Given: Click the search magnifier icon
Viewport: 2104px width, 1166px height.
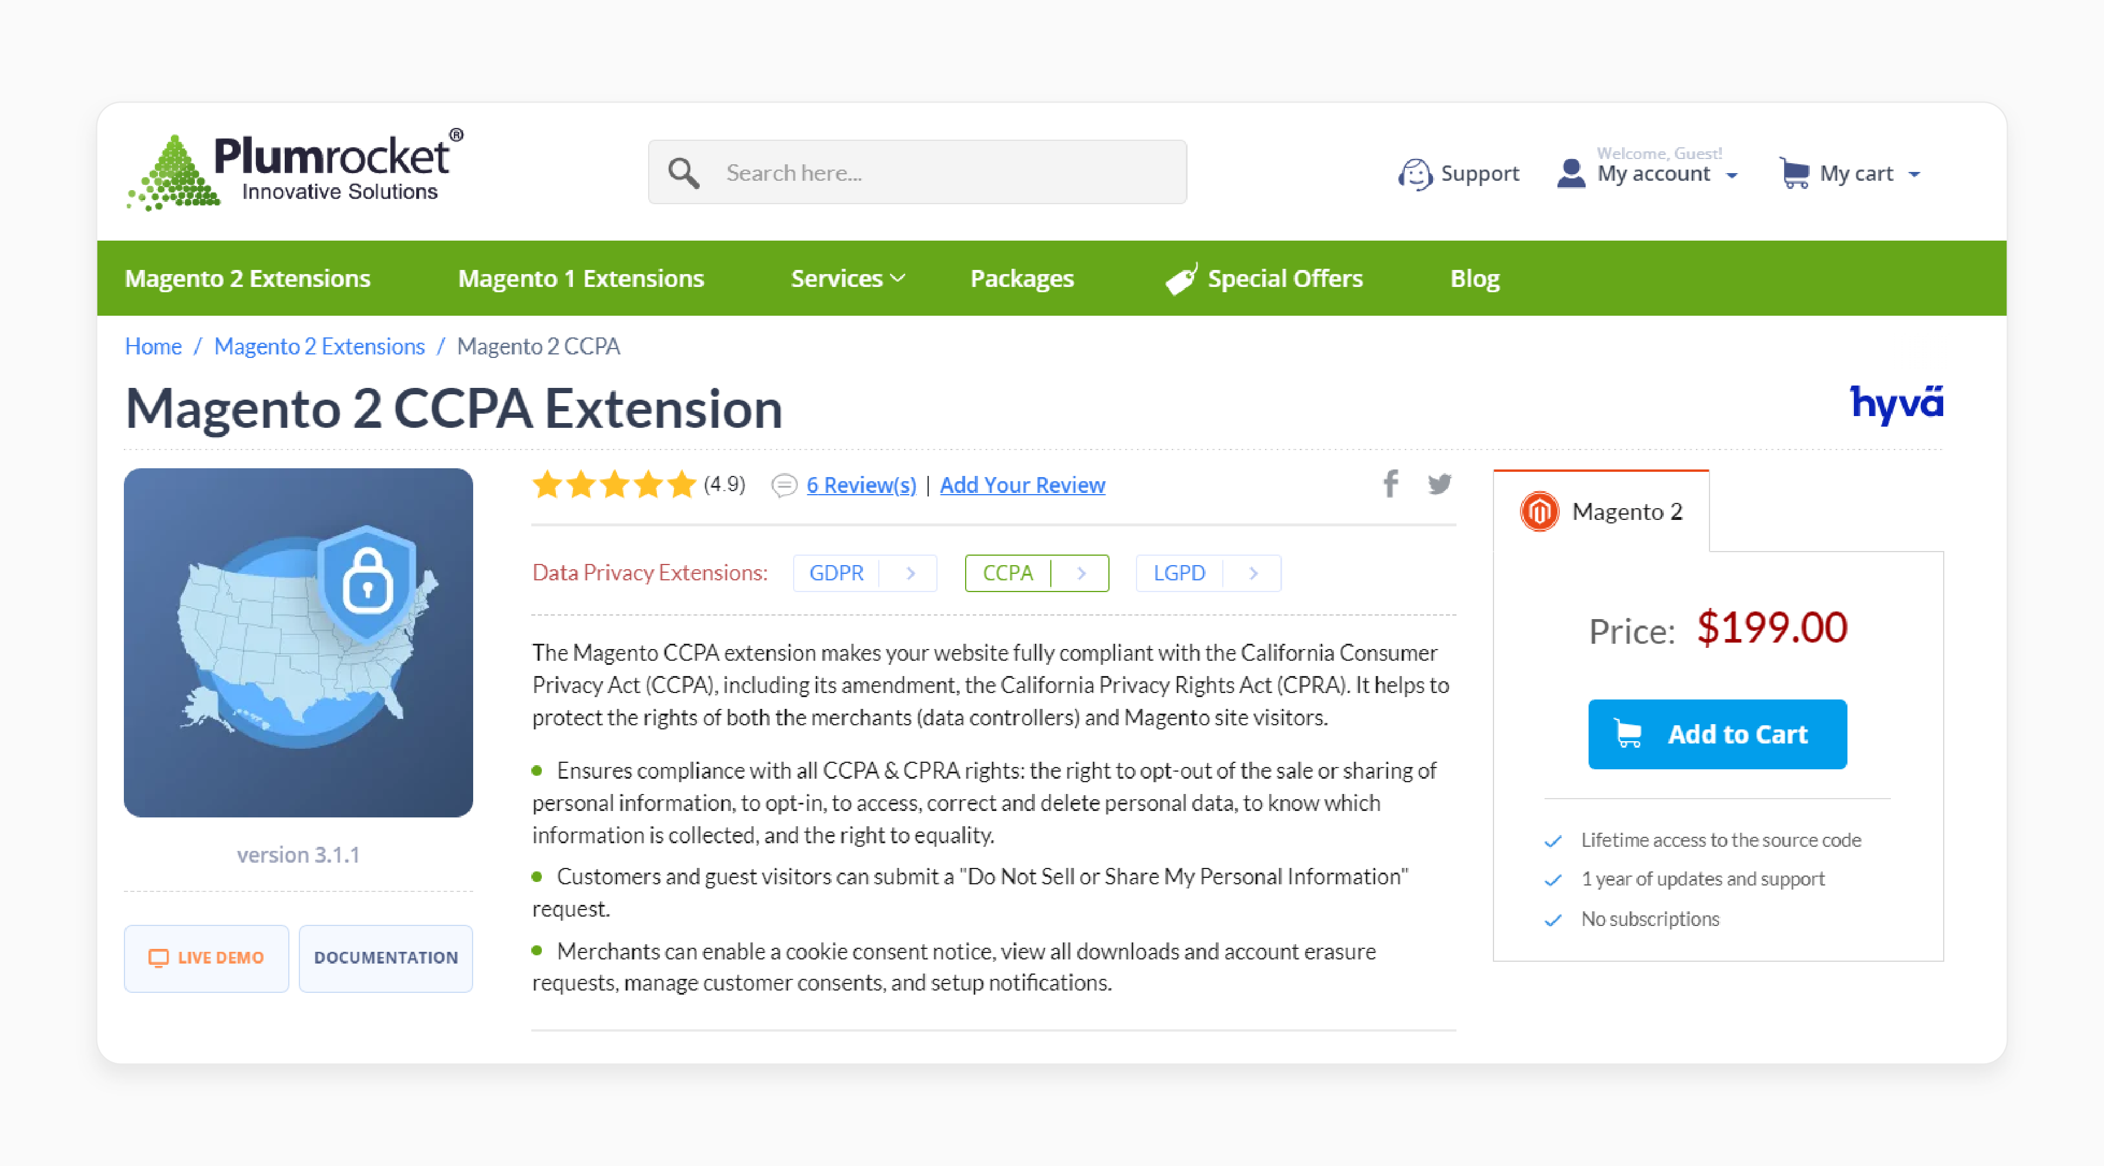Looking at the screenshot, I should coord(683,173).
